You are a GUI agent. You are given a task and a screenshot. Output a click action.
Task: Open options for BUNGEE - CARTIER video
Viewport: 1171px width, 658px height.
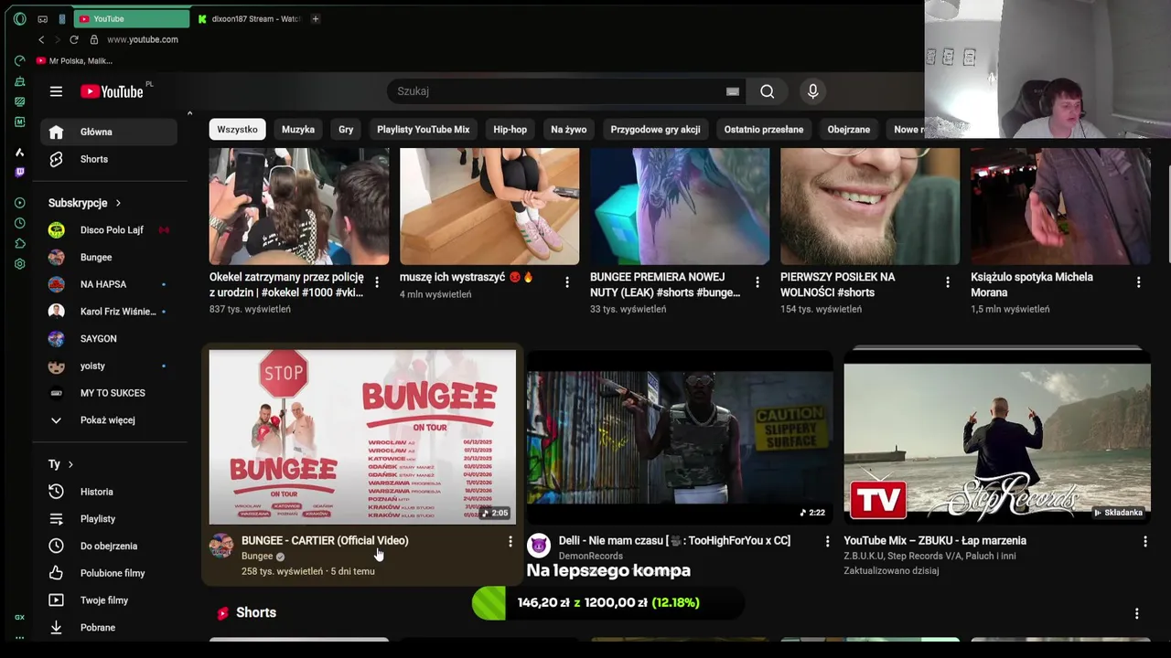[x=510, y=541]
